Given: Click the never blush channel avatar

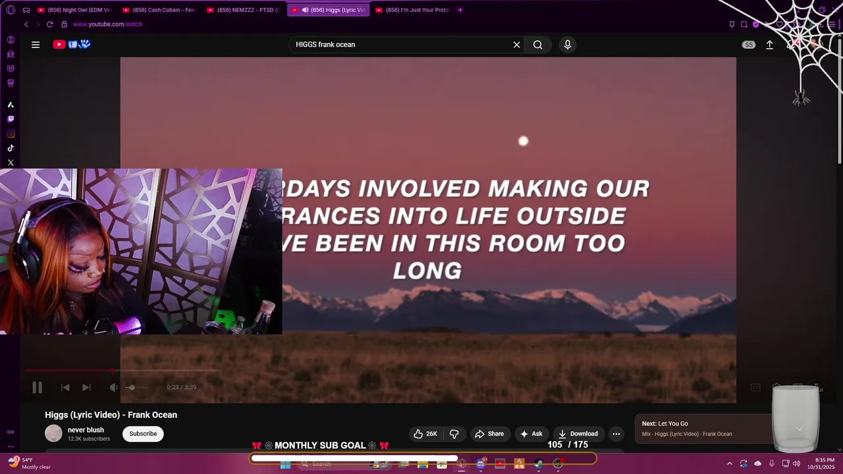Looking at the screenshot, I should 53,433.
